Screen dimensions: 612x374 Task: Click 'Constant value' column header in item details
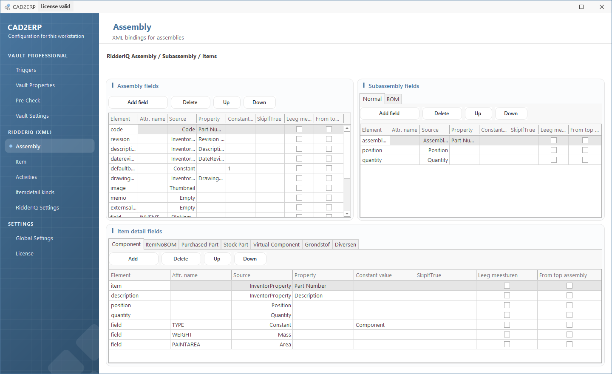pos(384,275)
